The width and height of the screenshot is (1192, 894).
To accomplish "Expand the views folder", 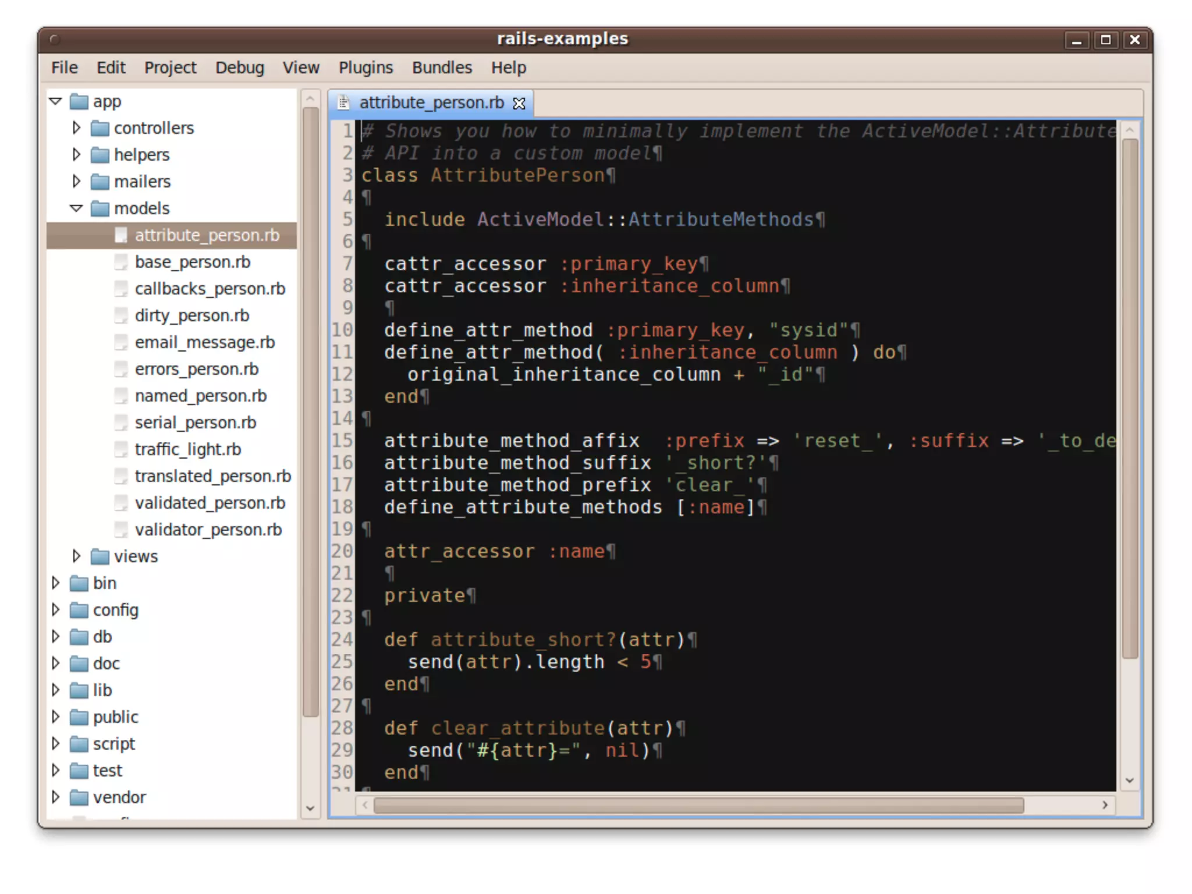I will [76, 556].
